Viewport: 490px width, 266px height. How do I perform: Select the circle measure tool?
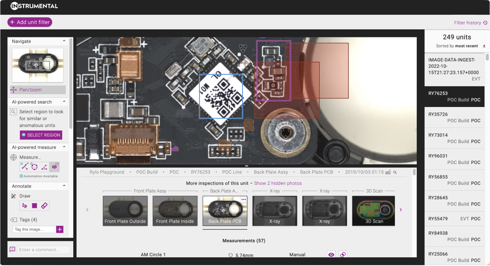pos(35,167)
